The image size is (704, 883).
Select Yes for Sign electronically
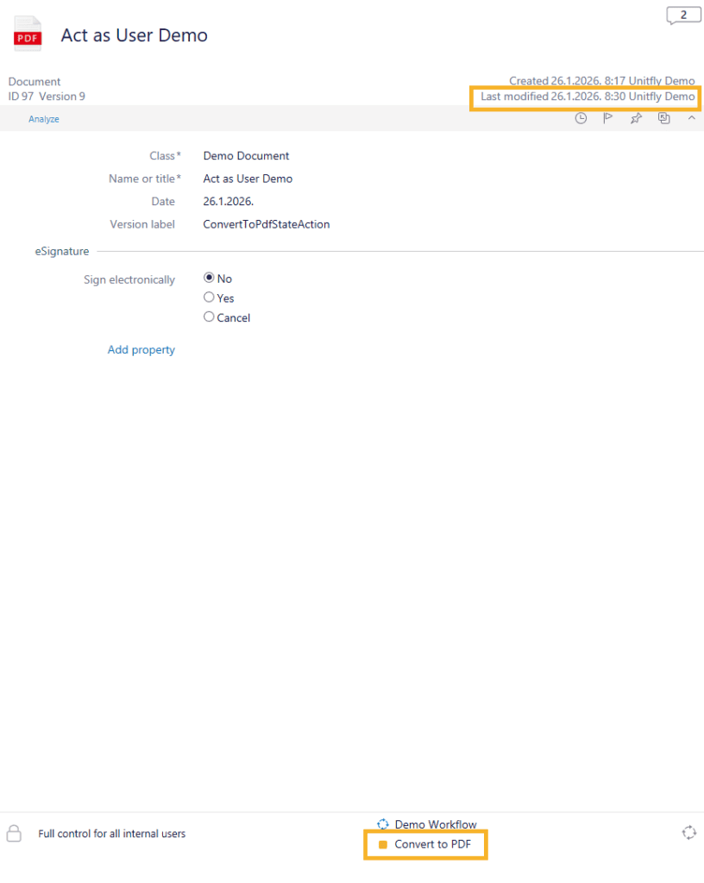point(209,297)
